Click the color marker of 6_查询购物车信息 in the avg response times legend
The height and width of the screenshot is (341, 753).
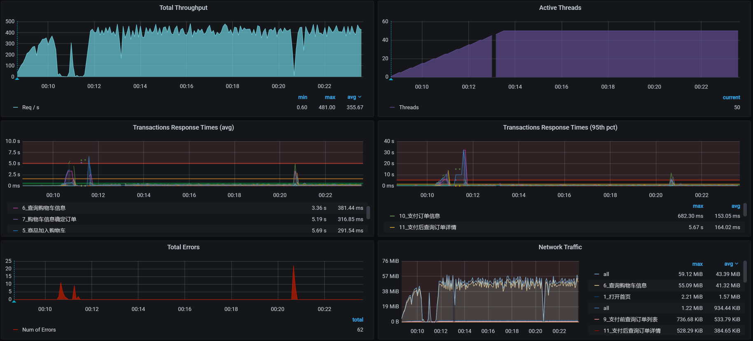click(x=16, y=208)
